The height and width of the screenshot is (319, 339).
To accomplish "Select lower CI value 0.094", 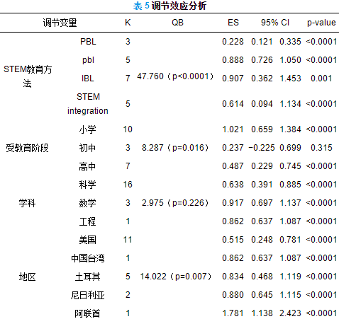I will tap(262, 104).
